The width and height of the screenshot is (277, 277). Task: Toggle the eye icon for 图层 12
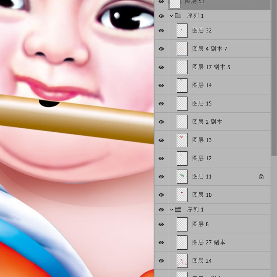161,158
